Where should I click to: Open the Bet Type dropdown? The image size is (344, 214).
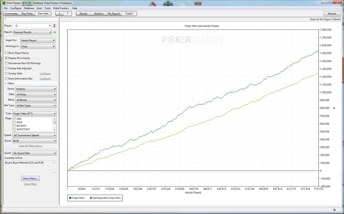[x=36, y=106]
